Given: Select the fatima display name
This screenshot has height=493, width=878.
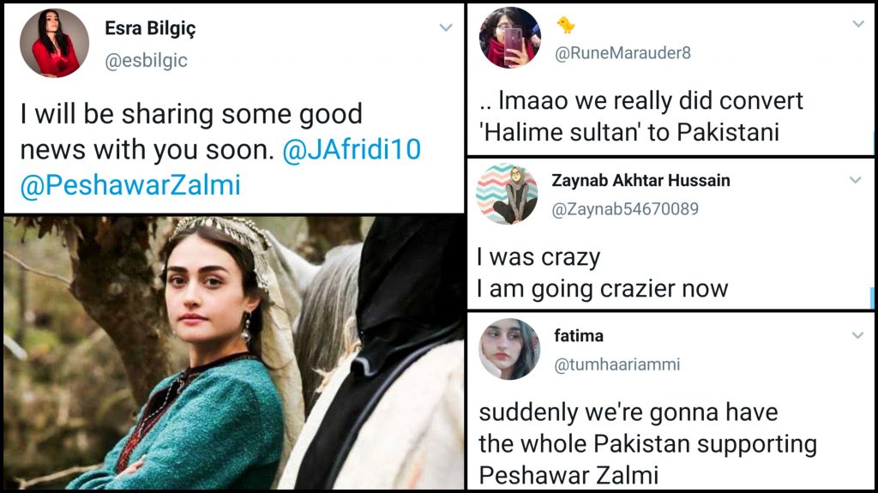Looking at the screenshot, I should pyautogui.click(x=579, y=335).
